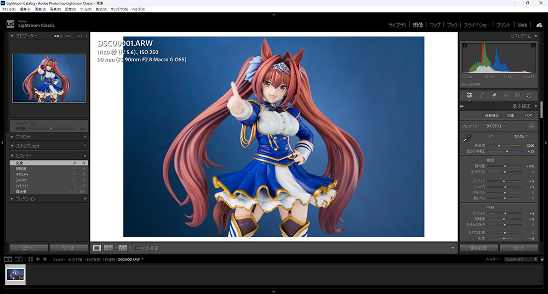
Task: Switch to the プリント module
Action: pos(503,25)
